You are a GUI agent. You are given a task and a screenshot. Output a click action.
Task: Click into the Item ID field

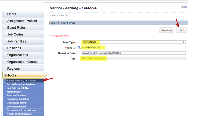click(134, 48)
